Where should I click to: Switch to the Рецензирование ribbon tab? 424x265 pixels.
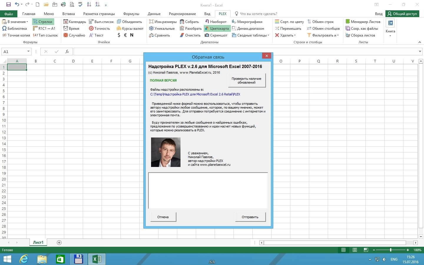point(182,14)
